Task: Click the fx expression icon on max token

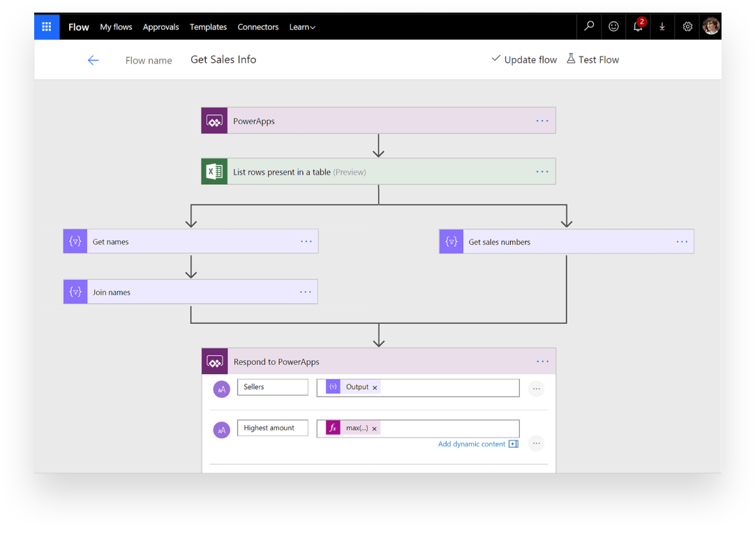Action: point(334,428)
